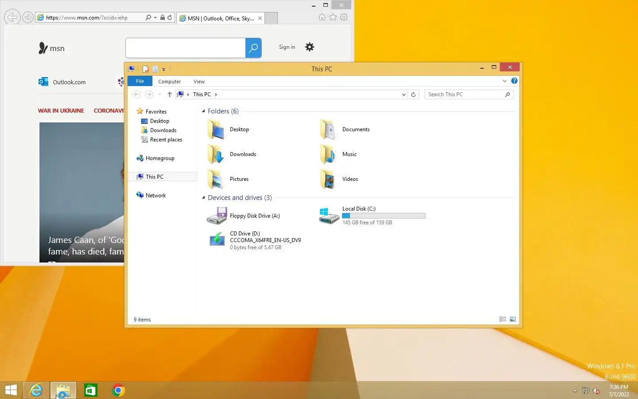Click the volume icon in system tray
Viewport: 638px width, 399px height.
[596, 391]
